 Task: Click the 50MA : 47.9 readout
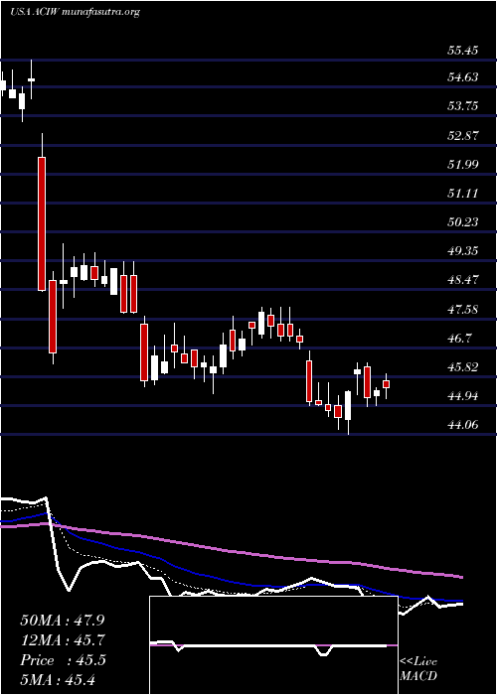(x=62, y=621)
